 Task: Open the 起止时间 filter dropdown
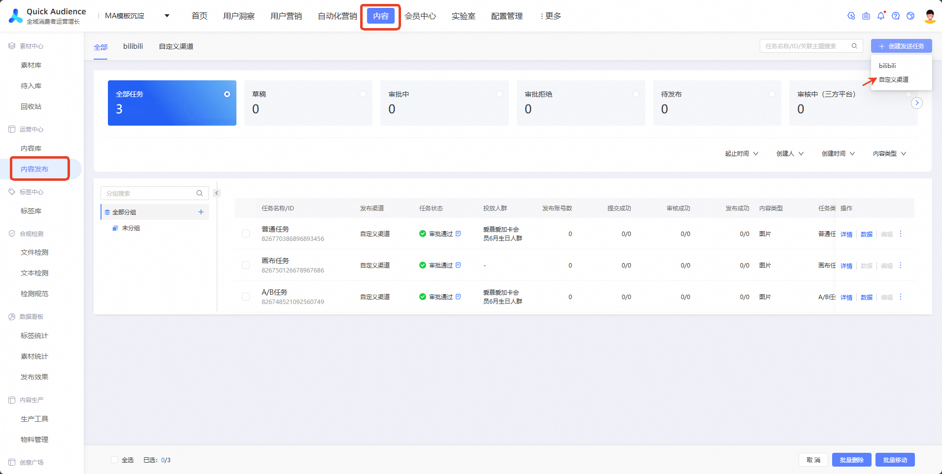tap(741, 154)
